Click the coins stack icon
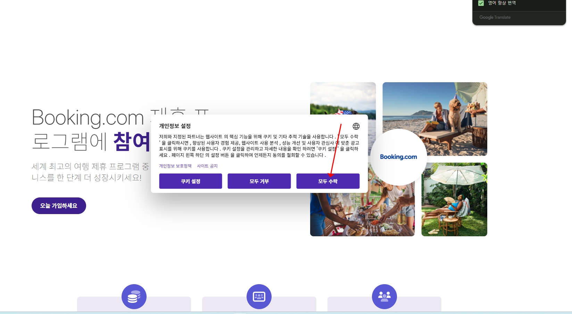Viewport: 572px width, 314px height. point(134,297)
